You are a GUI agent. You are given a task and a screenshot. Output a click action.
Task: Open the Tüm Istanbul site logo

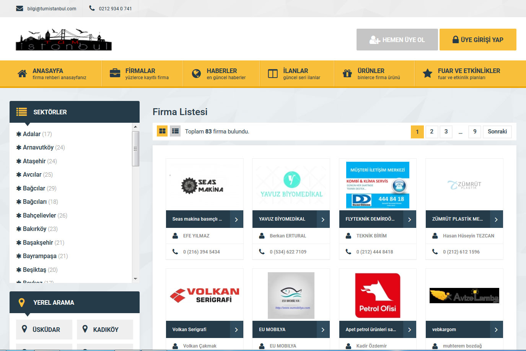[64, 39]
